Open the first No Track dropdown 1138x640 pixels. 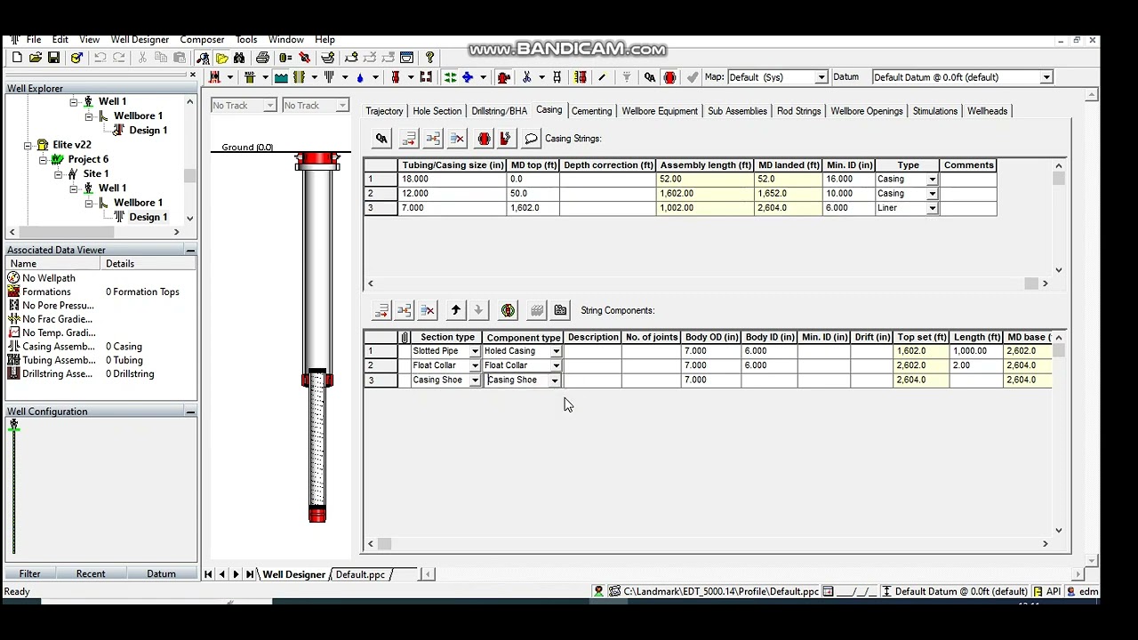[269, 106]
